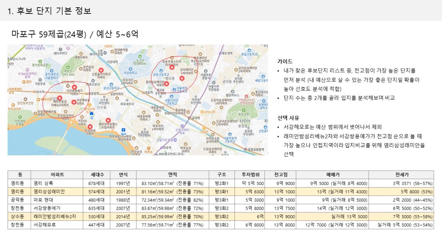
Task: Click the 72.34㎡/59.34㎡ area cell
Action: (173, 200)
